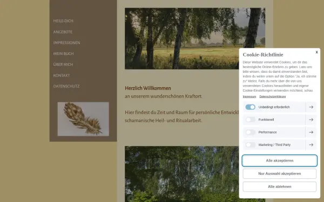This screenshot has width=324, height=202.
Task: Click the Alle ablehnen button
Action: [x=280, y=186]
